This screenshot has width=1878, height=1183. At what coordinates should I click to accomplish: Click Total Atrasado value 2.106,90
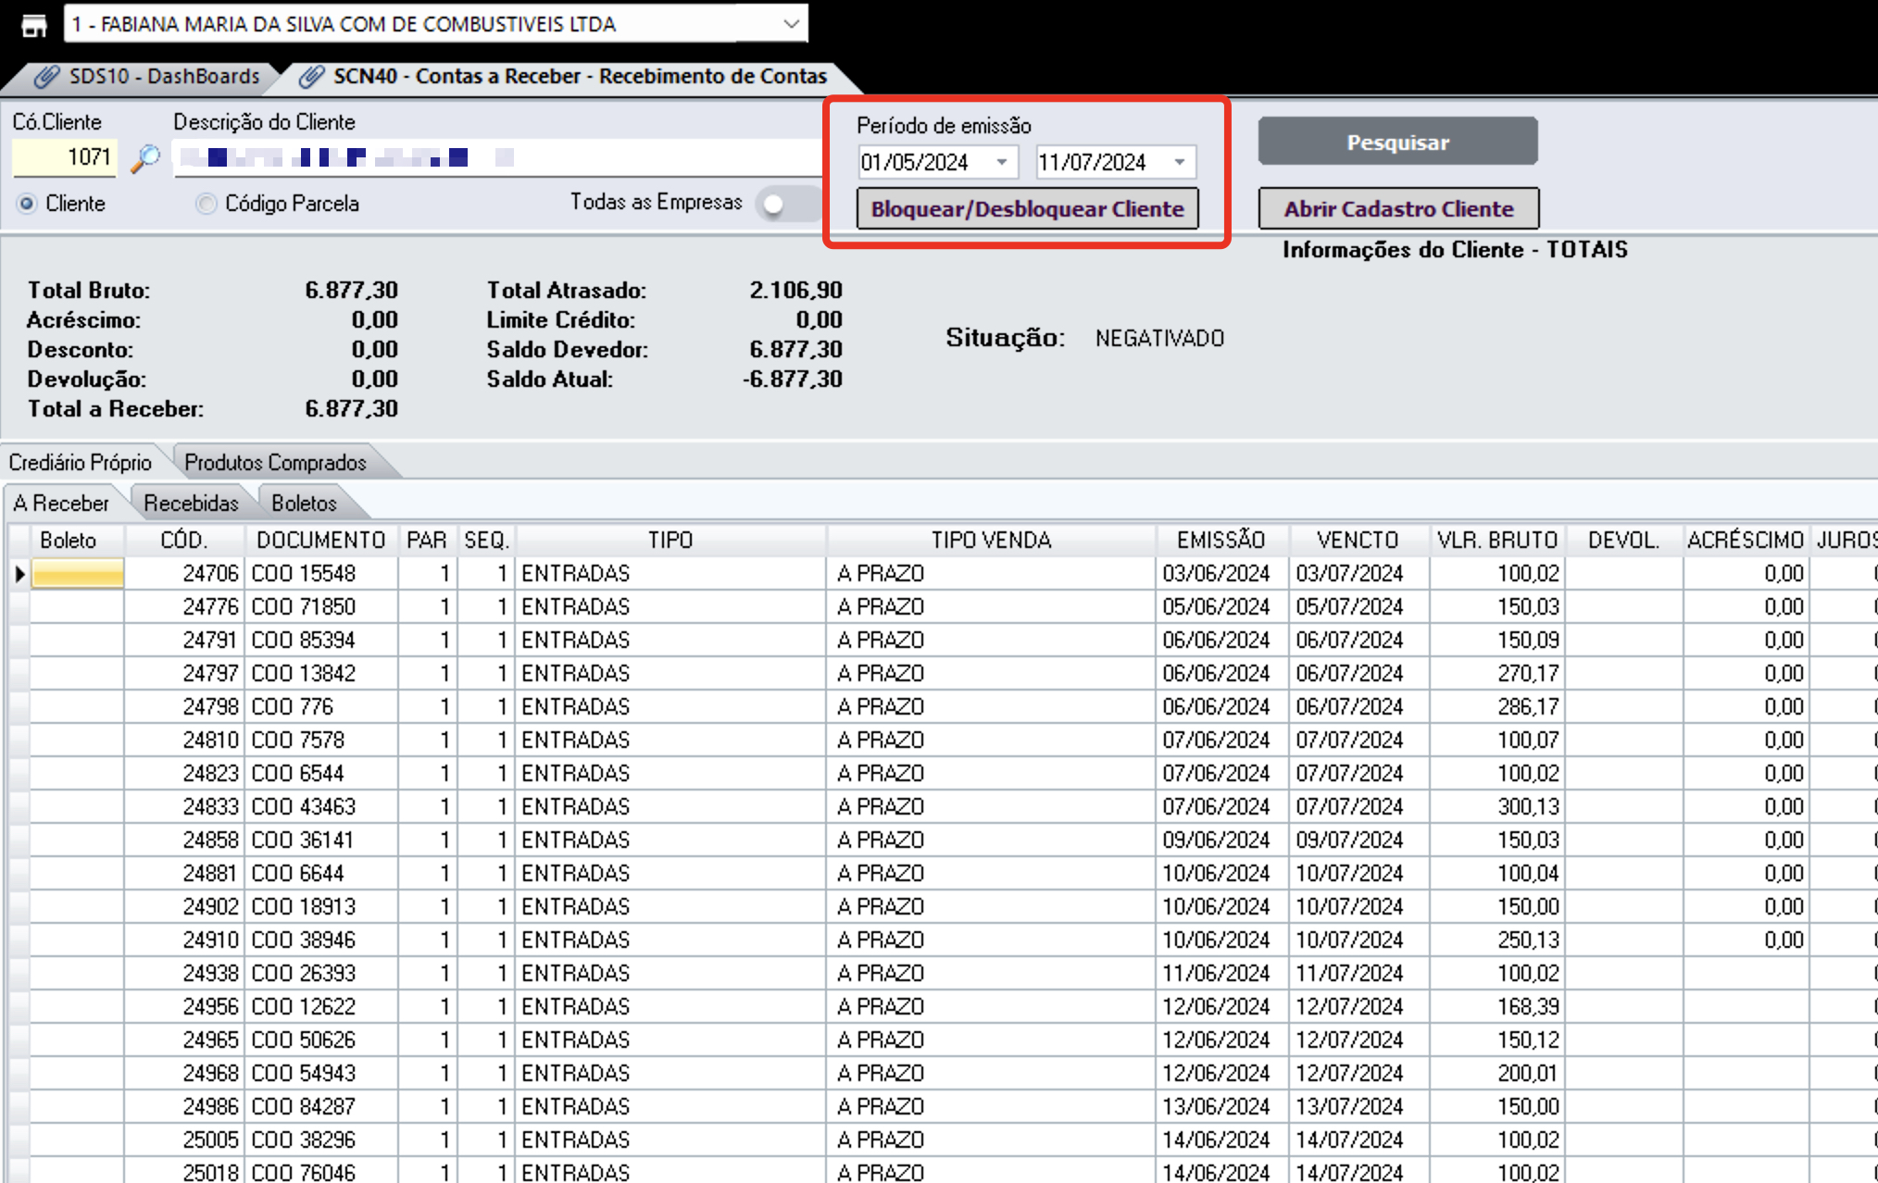(796, 291)
